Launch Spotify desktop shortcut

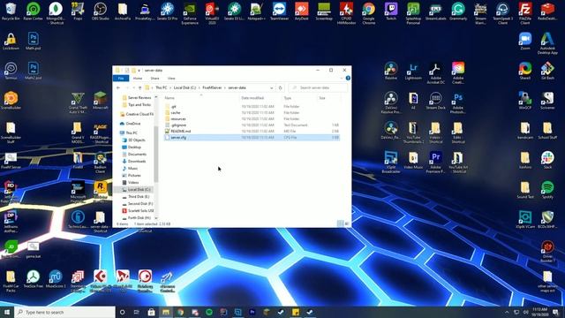[x=547, y=190]
